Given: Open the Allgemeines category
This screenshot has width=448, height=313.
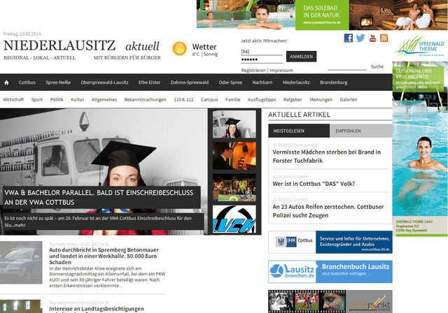Looking at the screenshot, I should click(104, 99).
